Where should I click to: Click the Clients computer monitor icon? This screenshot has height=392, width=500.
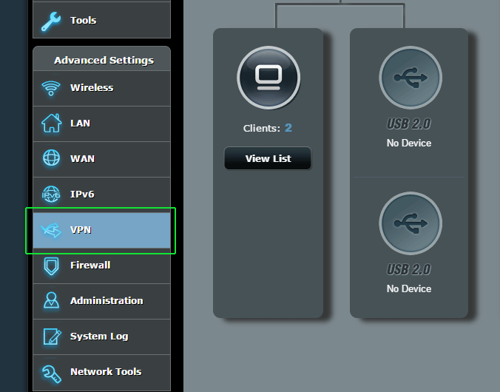click(x=268, y=78)
